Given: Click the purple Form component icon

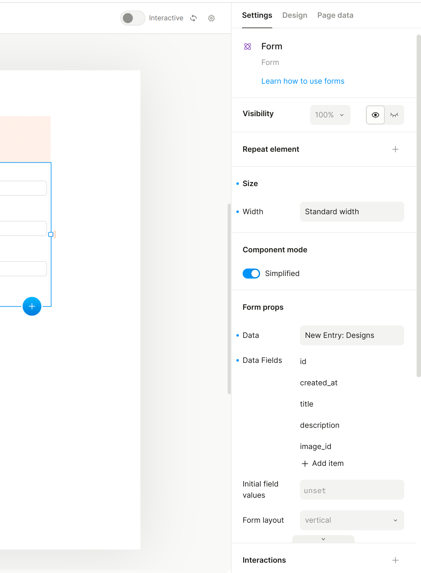Looking at the screenshot, I should pos(248,47).
